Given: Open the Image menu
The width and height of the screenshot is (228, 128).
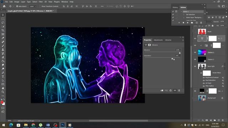Looking at the screenshot, I should click(x=17, y=2).
